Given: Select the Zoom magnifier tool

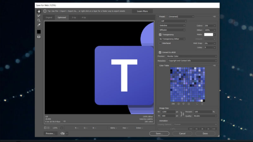Looking at the screenshot, I should (39, 20).
